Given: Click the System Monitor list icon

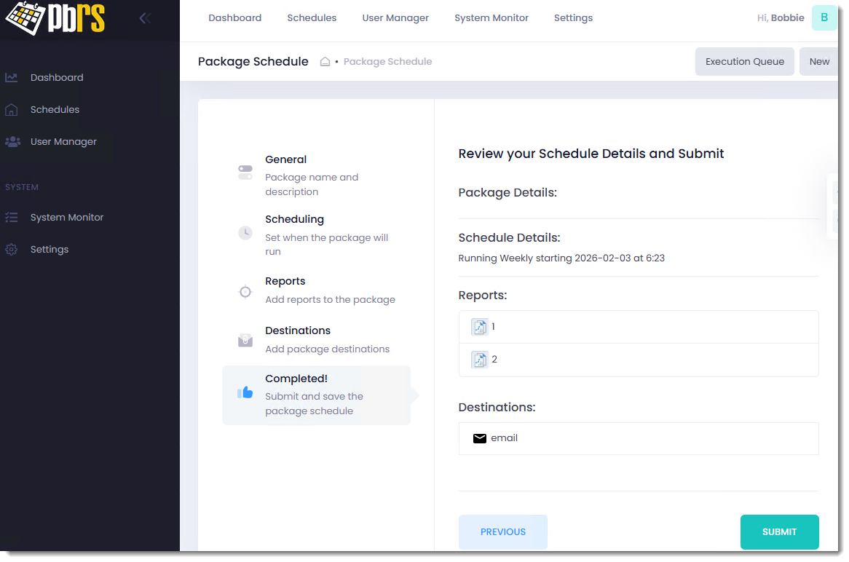Looking at the screenshot, I should (x=12, y=218).
